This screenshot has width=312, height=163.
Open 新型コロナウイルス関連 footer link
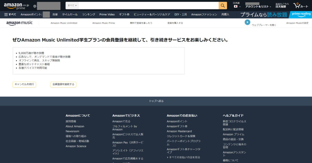[234, 123]
